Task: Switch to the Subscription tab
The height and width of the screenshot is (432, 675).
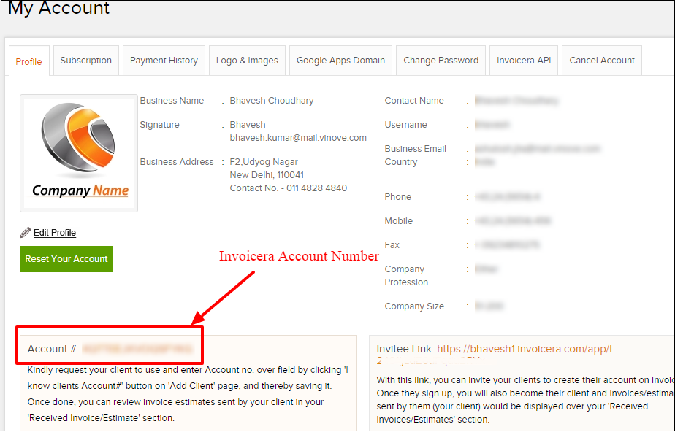Action: pos(85,60)
